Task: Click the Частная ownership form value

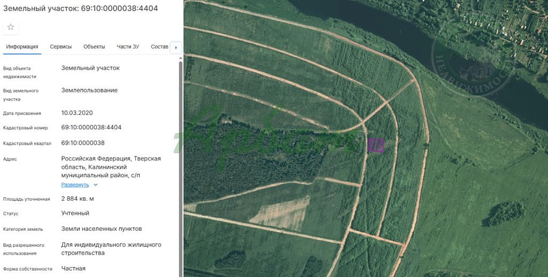Action: (x=73, y=268)
